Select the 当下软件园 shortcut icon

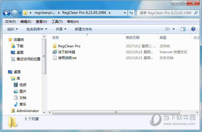[x=55, y=52]
